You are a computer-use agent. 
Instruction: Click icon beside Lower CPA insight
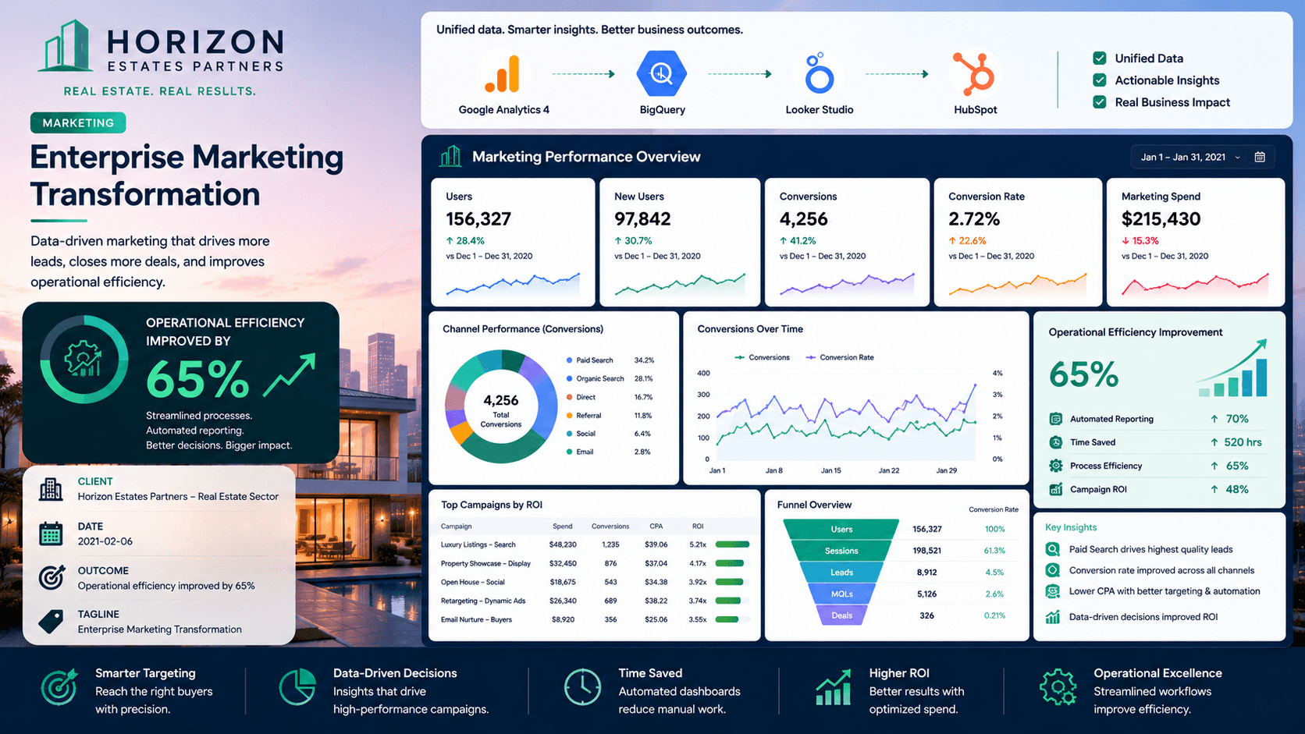(1053, 591)
